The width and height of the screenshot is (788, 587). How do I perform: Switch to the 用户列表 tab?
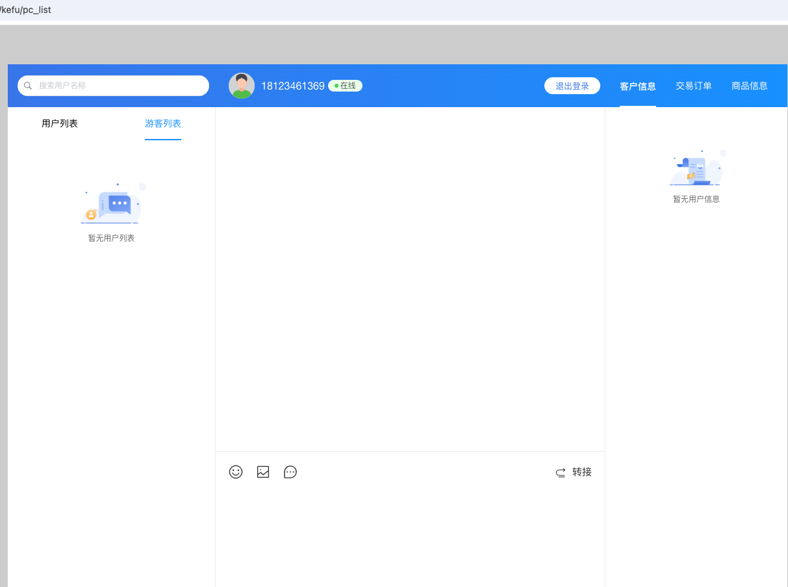[x=60, y=123]
